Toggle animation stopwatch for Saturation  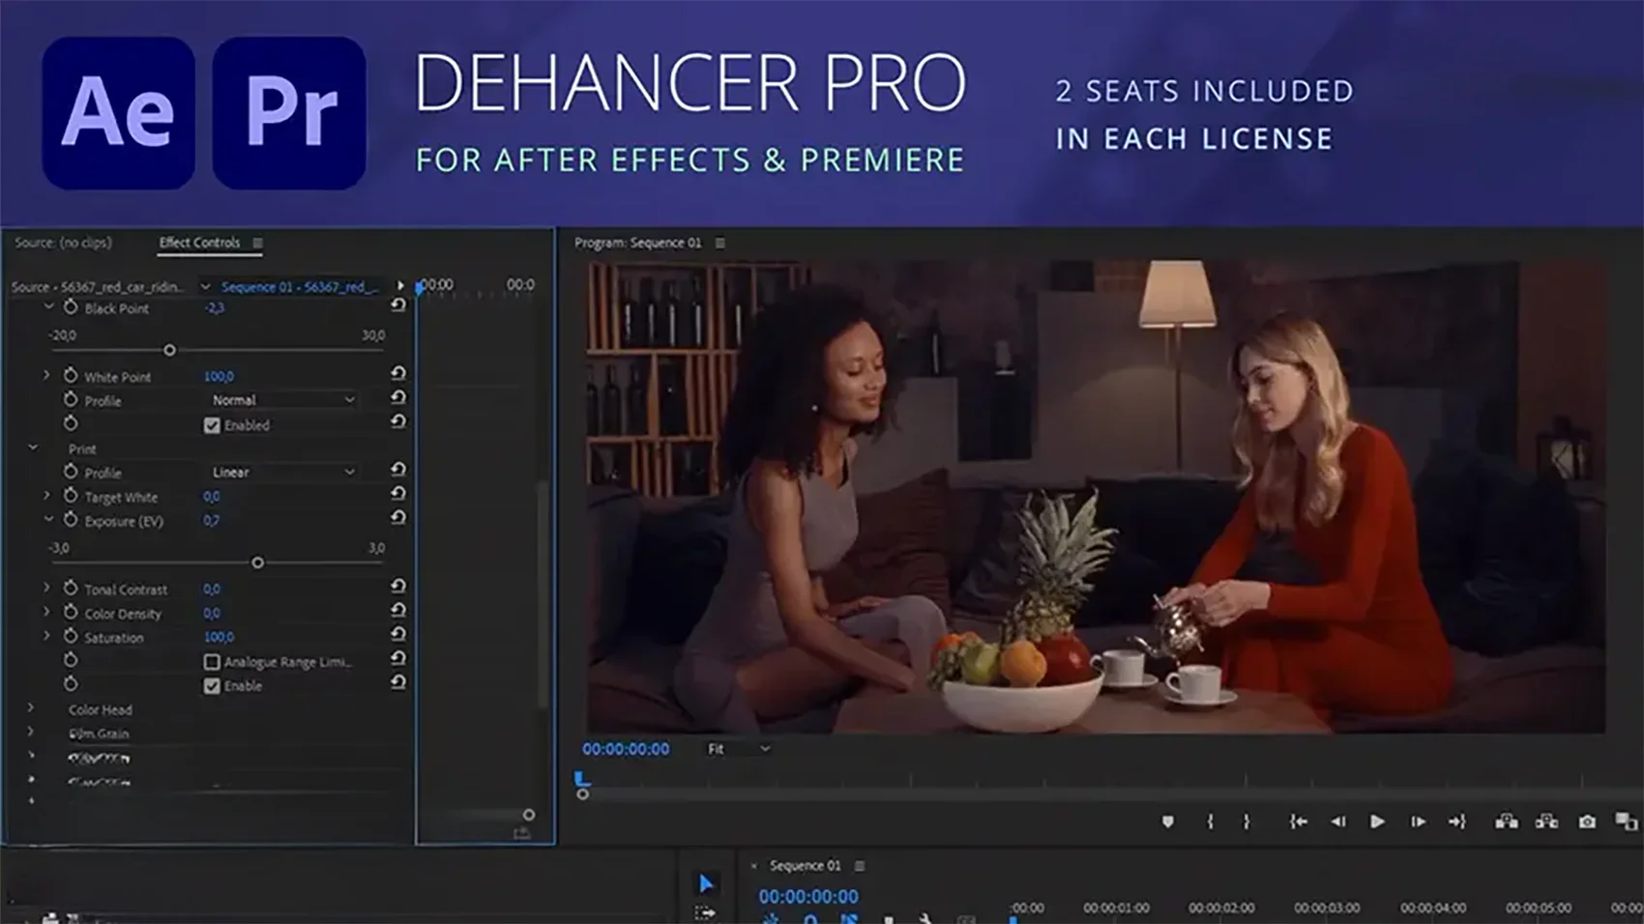pos(71,636)
